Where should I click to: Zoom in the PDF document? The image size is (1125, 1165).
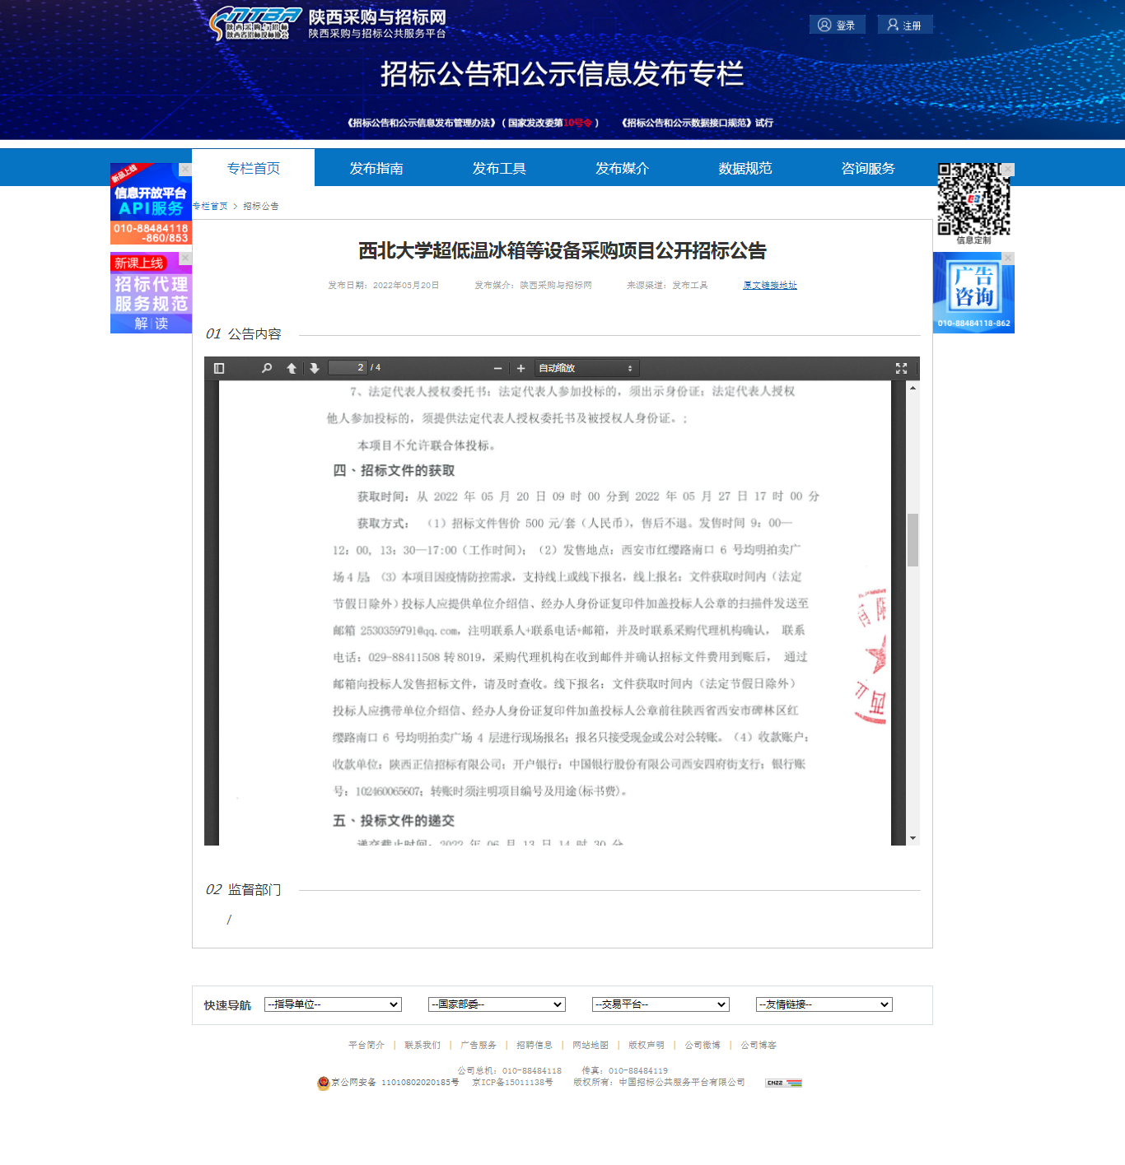pos(520,368)
